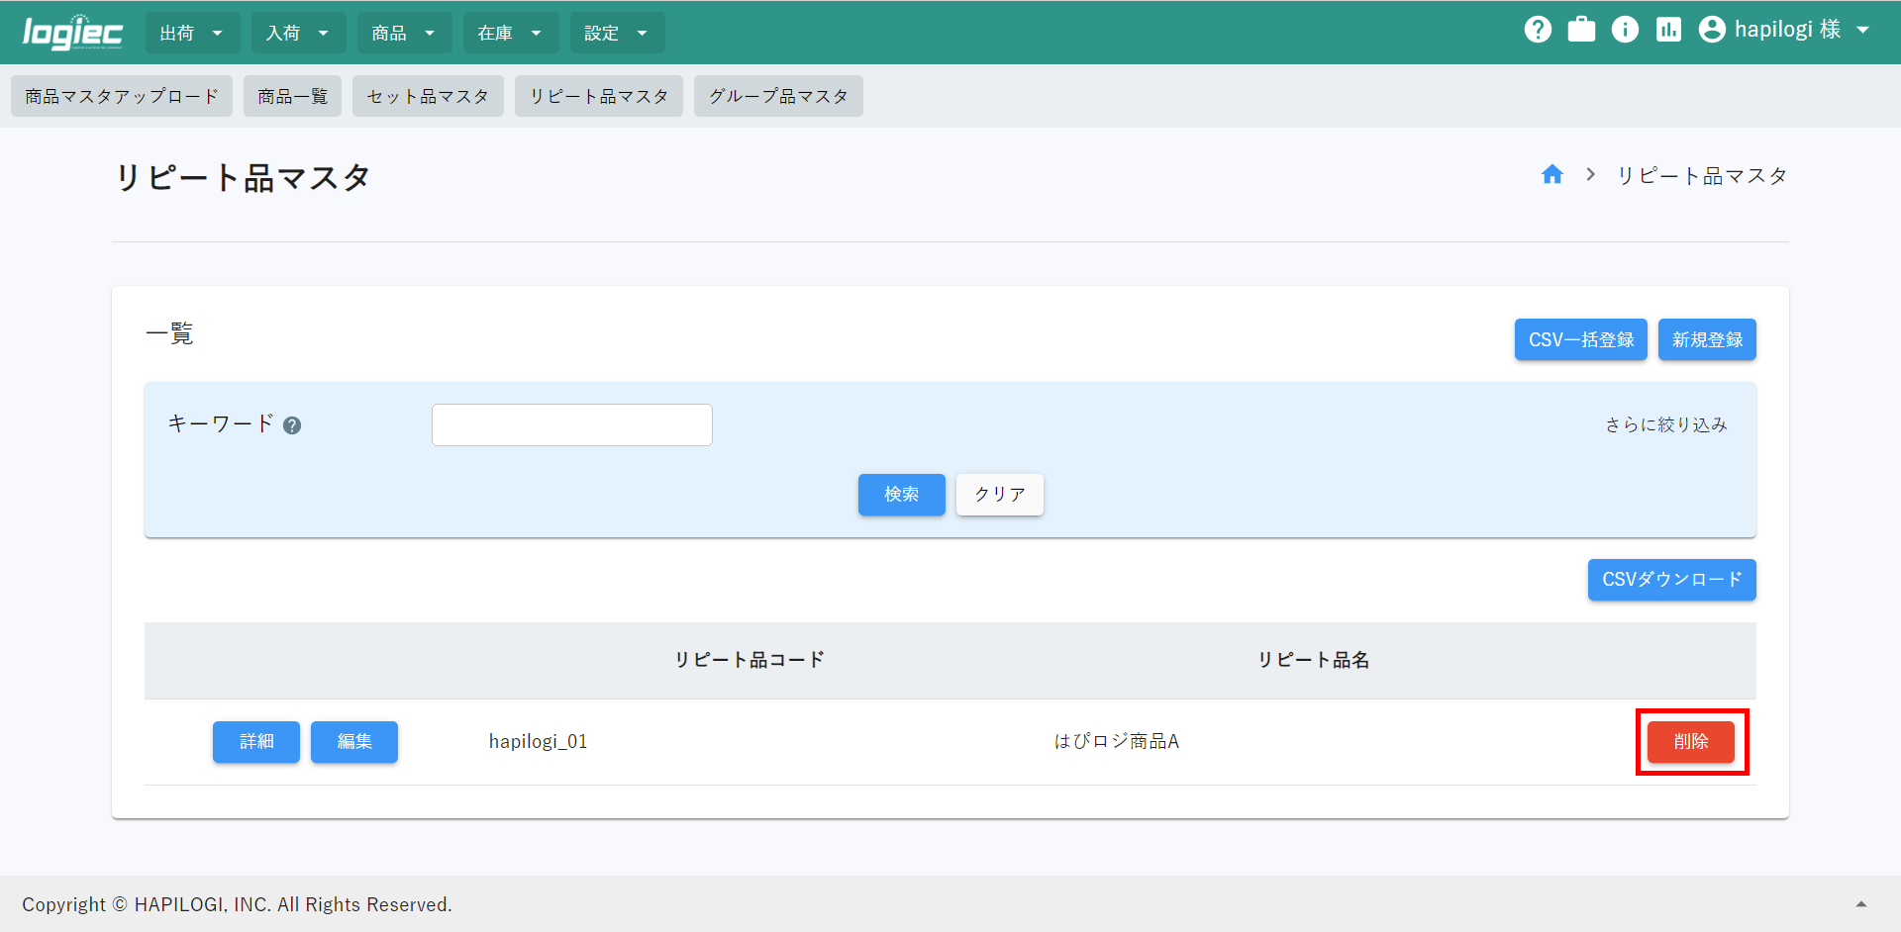Click the はぴロジ商品A name cell
The image size is (1901, 932).
pos(1116,741)
